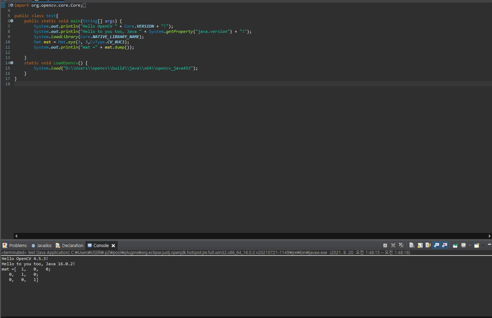
Task: Click the terminated launch description line
Action: pyautogui.click(x=206, y=252)
